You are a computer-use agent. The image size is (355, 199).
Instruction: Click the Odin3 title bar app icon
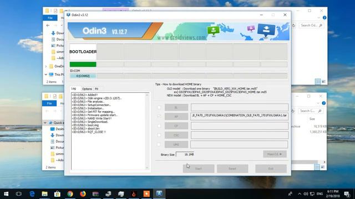coord(68,15)
